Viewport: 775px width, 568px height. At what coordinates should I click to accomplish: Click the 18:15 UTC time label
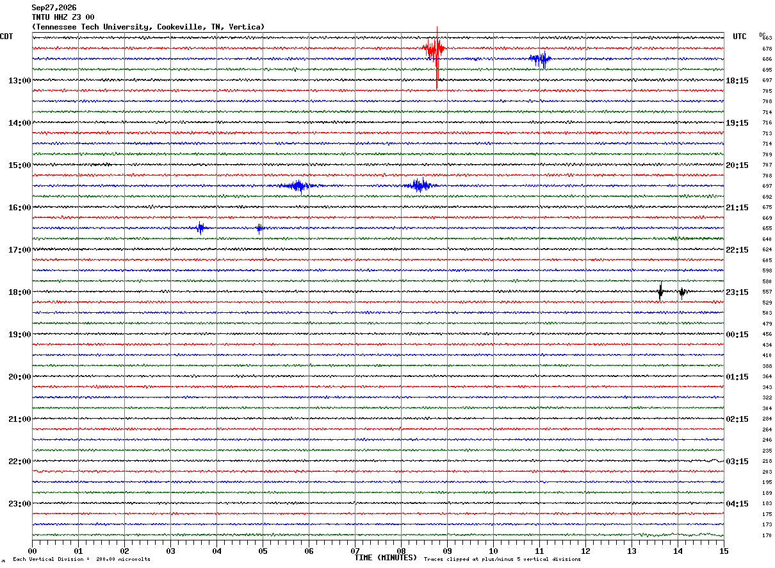click(737, 81)
